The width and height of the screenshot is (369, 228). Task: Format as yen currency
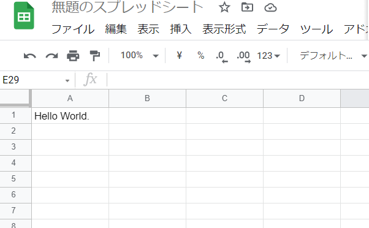point(180,55)
